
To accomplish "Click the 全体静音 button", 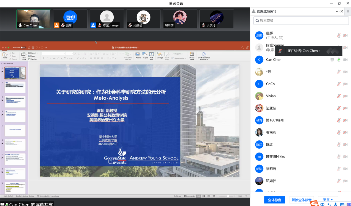I will 274,200.
